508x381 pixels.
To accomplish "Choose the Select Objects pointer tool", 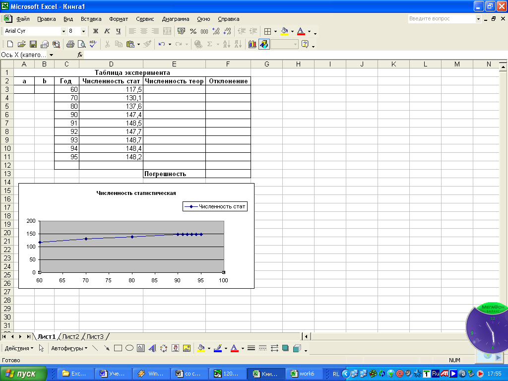I will coord(41,348).
